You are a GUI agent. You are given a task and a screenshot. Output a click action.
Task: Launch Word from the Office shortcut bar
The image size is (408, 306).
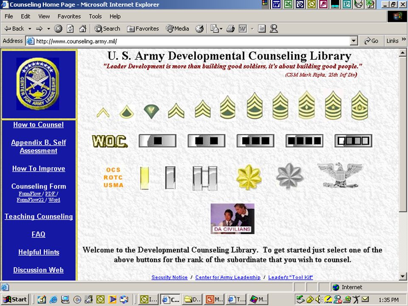[276, 4]
